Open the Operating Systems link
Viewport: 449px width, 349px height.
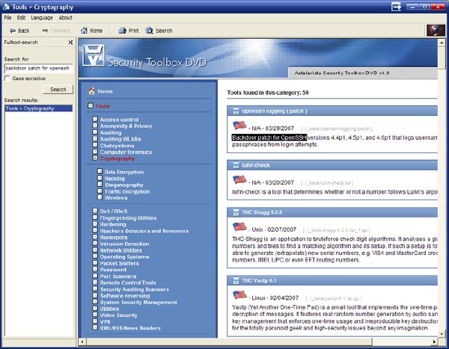[x=124, y=257]
